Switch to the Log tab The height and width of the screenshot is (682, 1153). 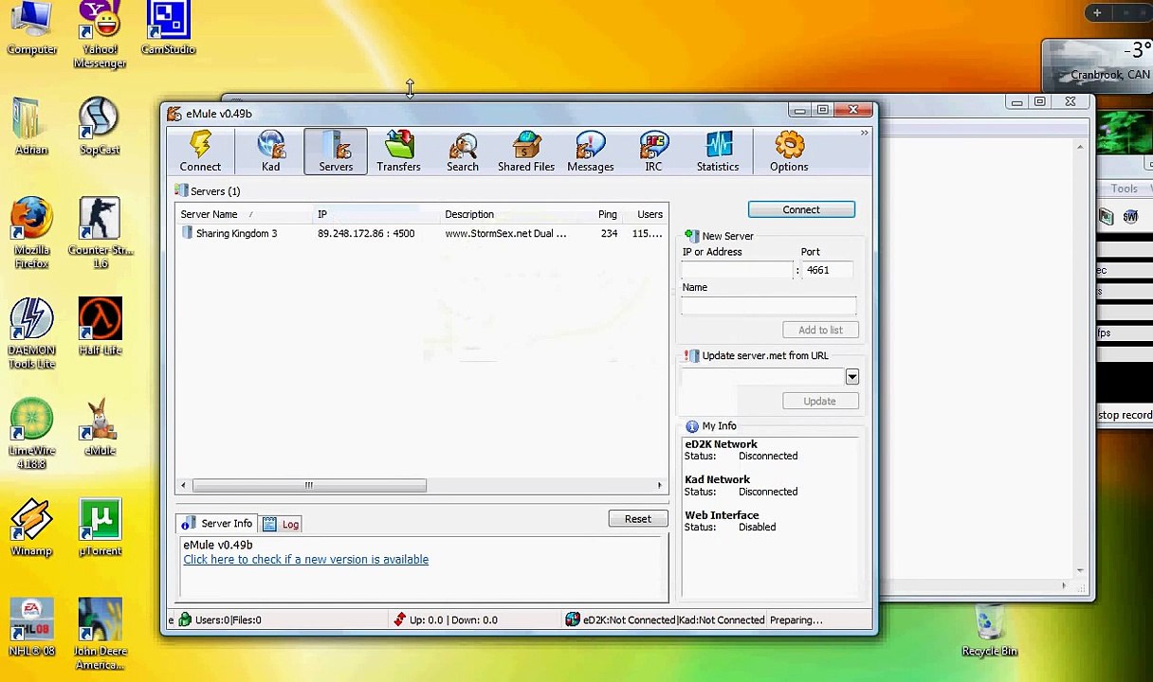[282, 524]
